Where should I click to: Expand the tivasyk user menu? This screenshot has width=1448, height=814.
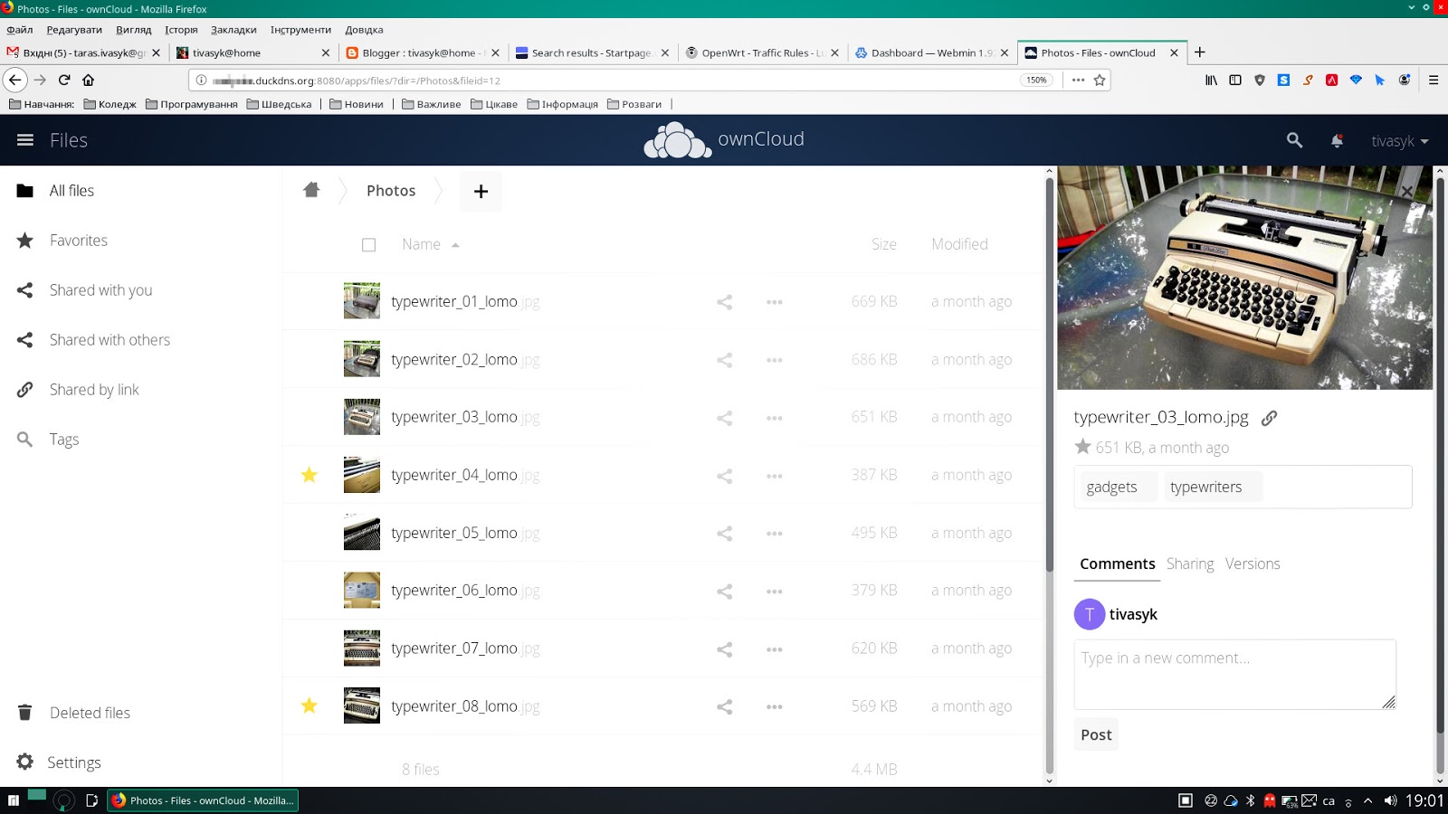(1399, 141)
